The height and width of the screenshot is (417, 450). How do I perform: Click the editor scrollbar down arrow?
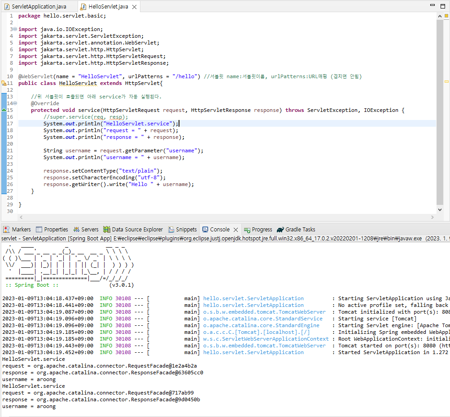point(440,210)
